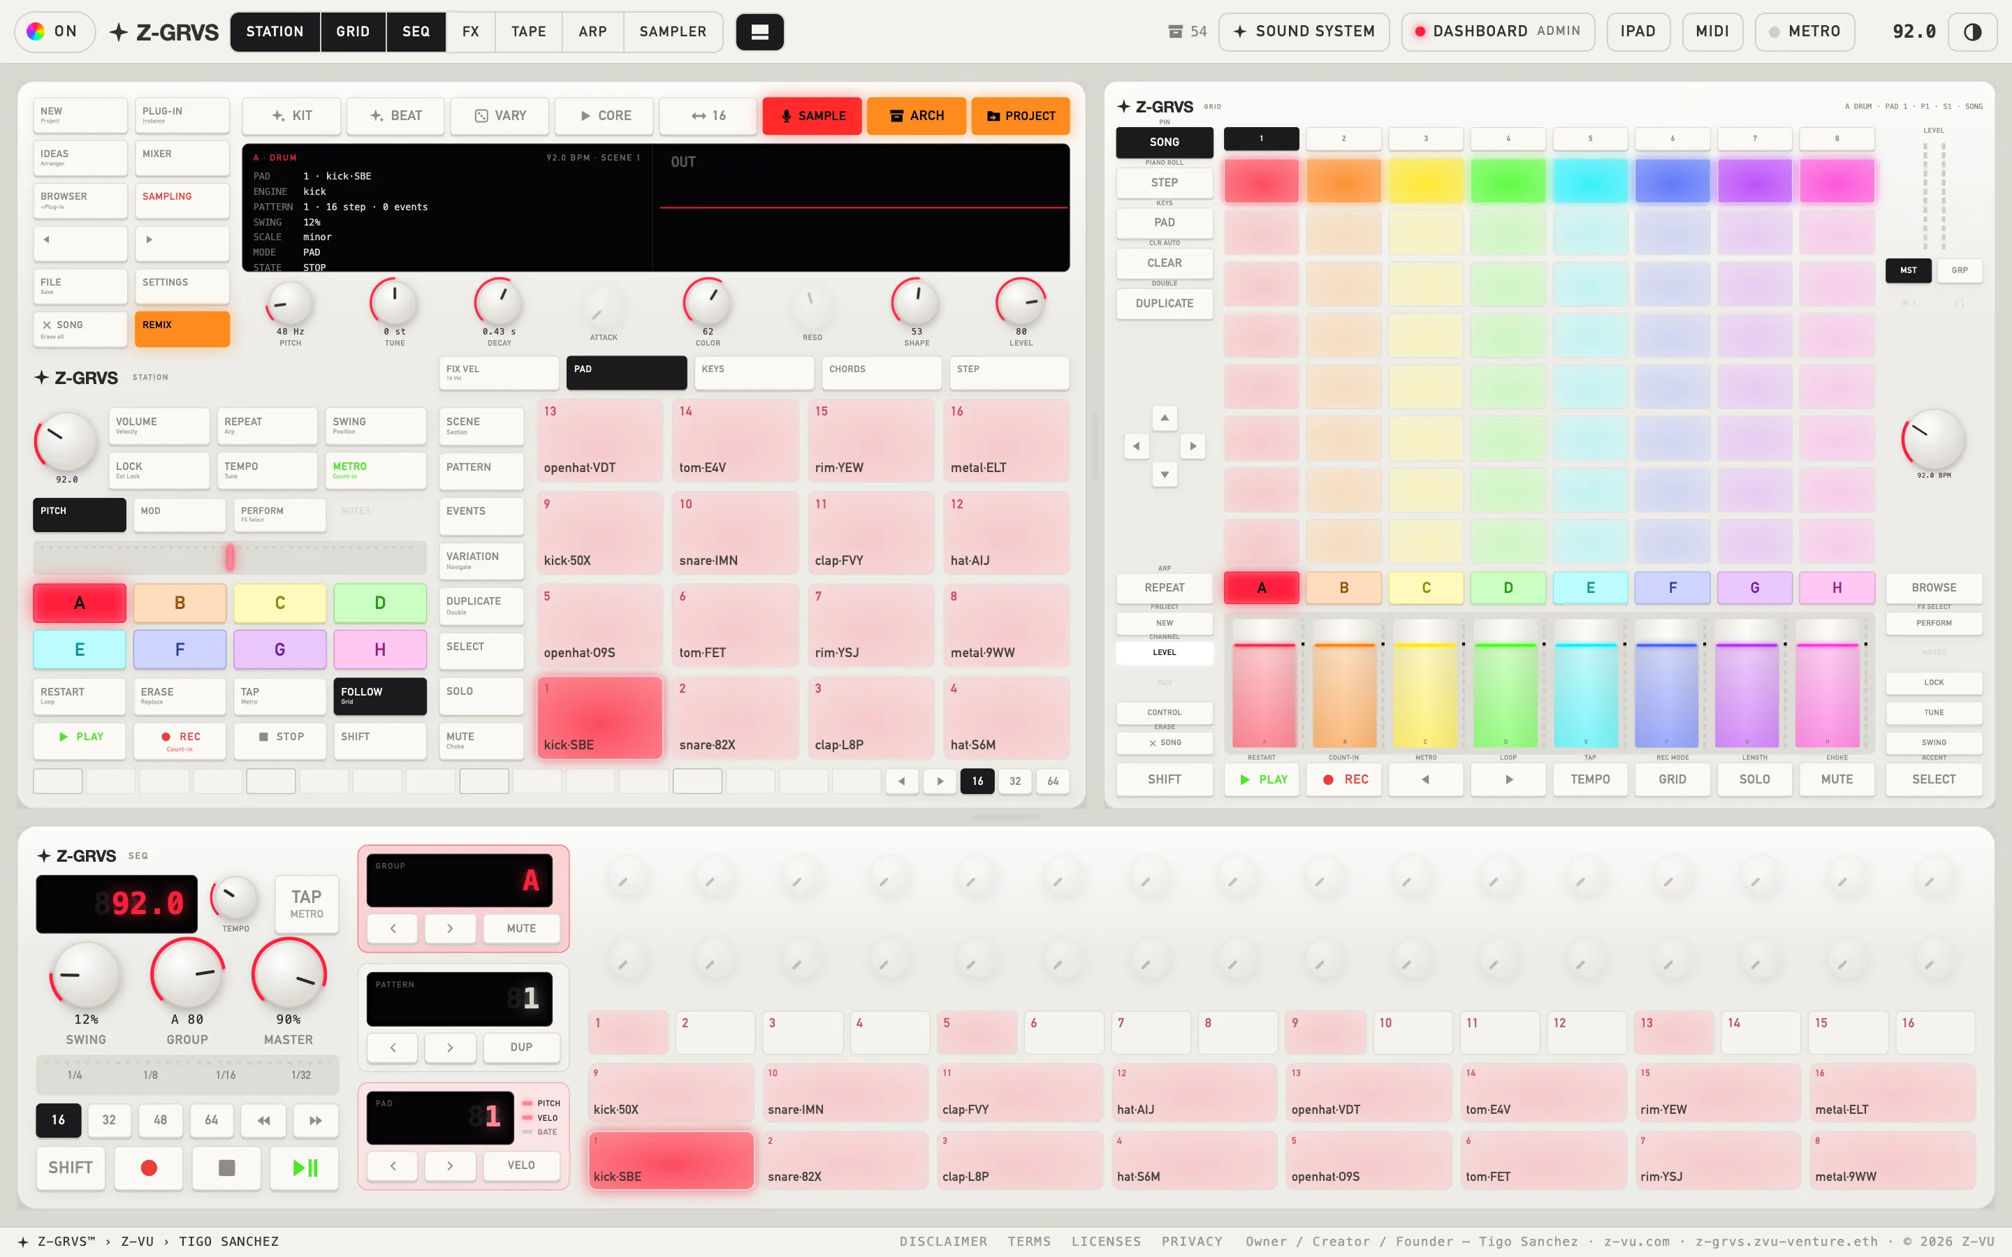The height and width of the screenshot is (1257, 2012).
Task: Go to previous PAD with left chevron
Action: click(x=393, y=1165)
